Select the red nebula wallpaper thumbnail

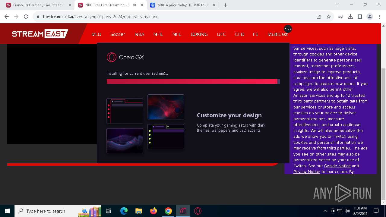(166, 107)
